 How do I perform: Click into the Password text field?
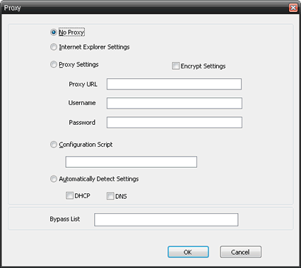175,123
